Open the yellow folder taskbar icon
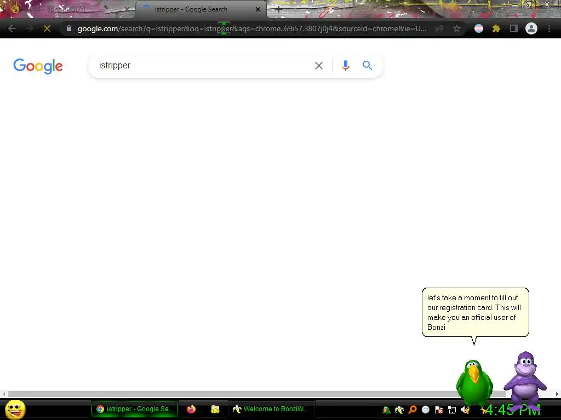Screen dimensions: 561x420 pos(215,409)
